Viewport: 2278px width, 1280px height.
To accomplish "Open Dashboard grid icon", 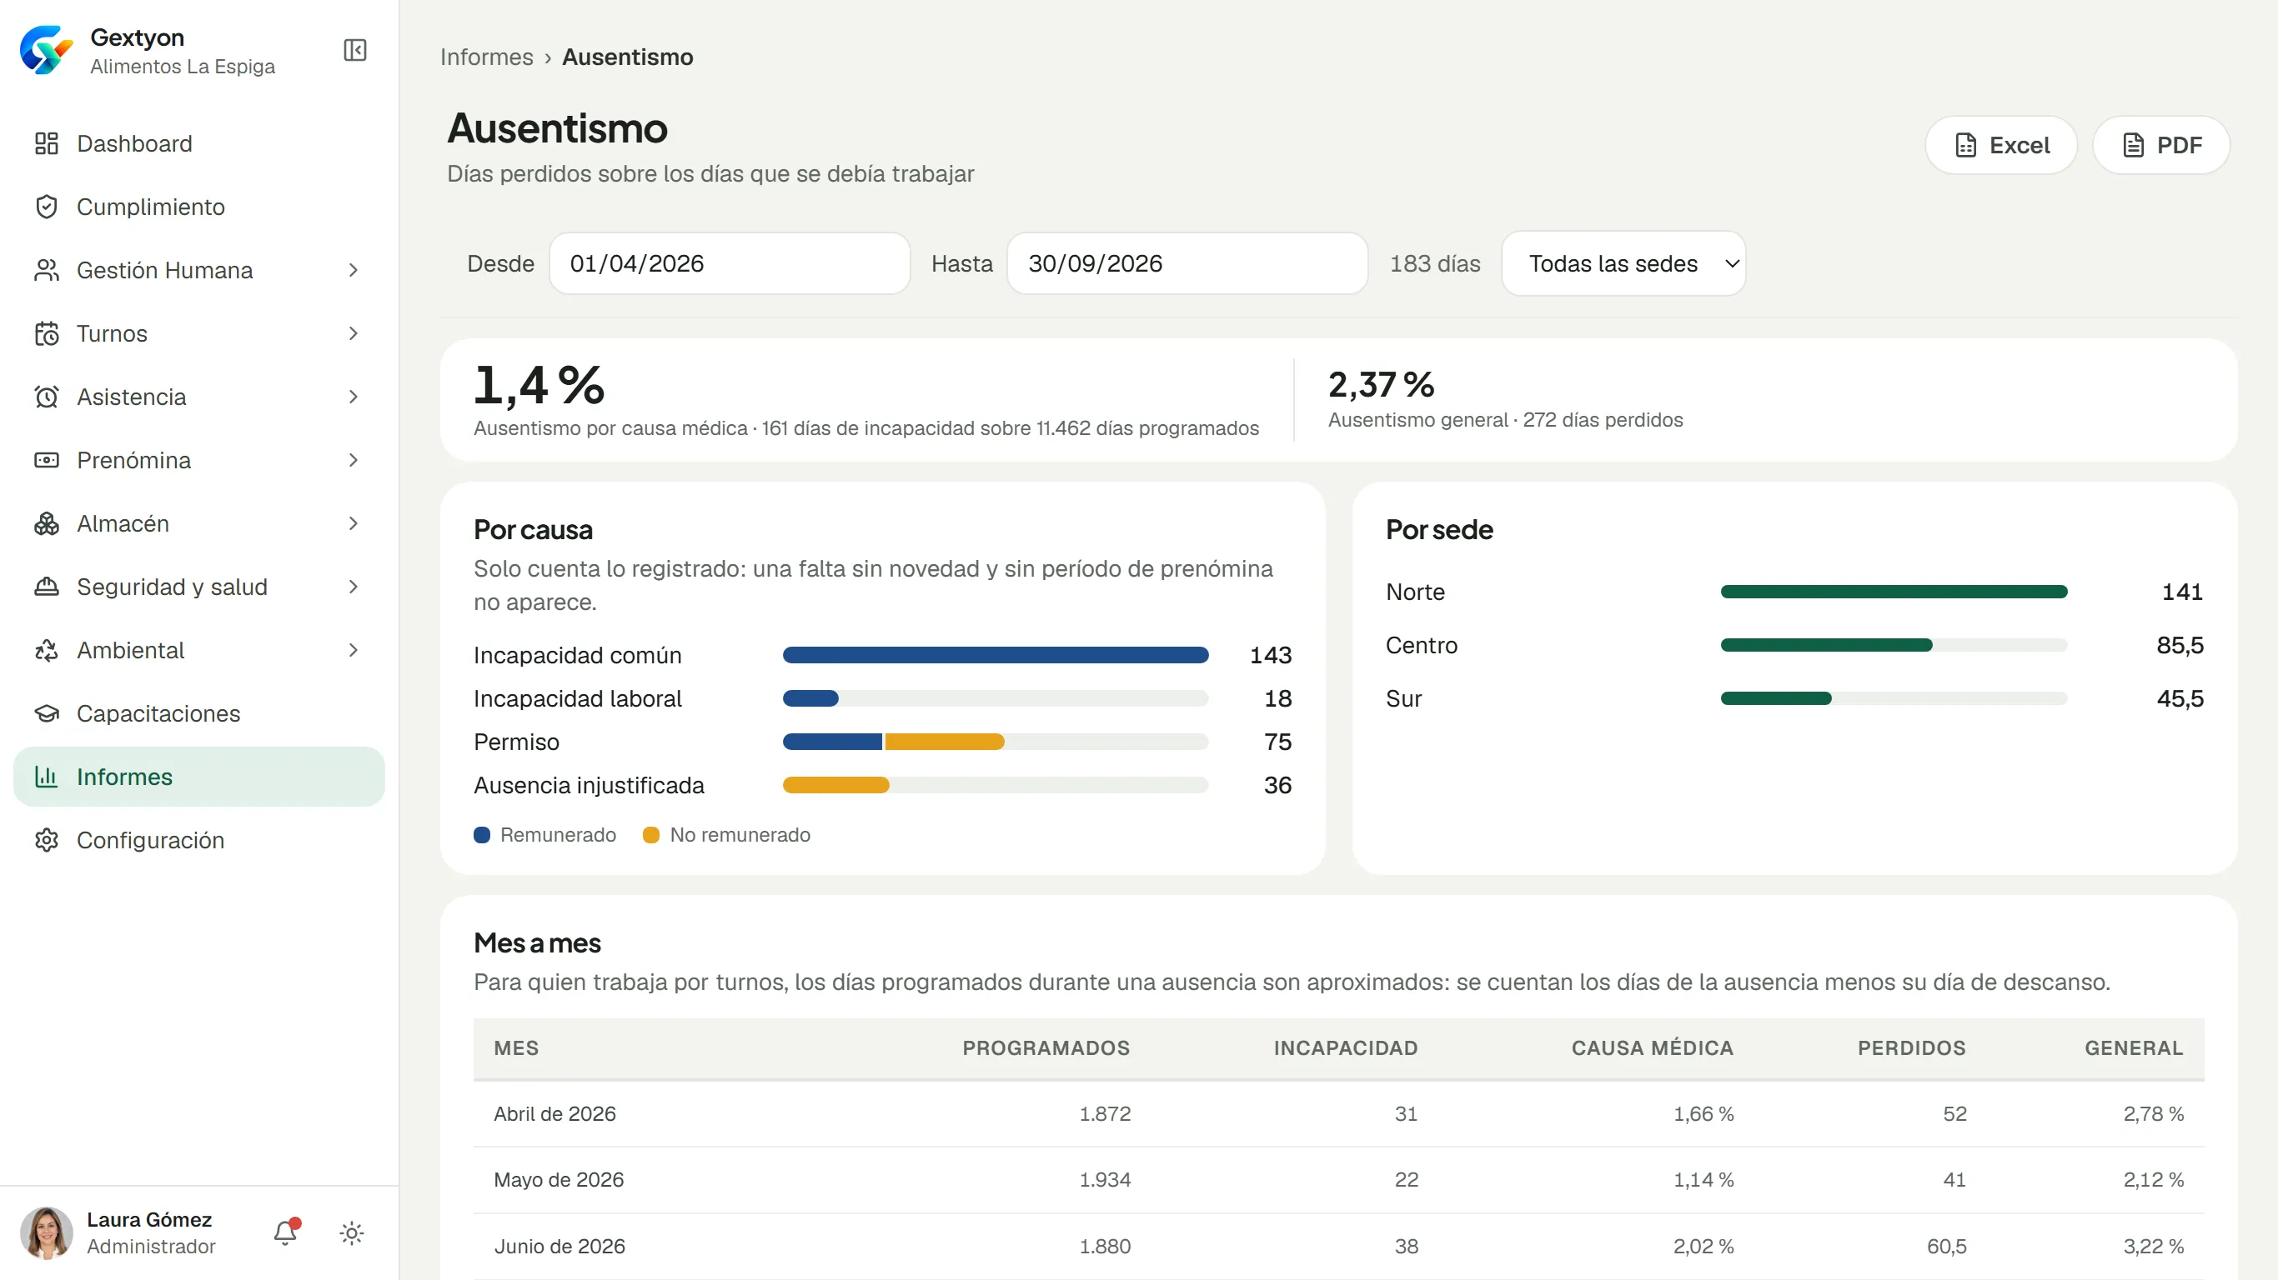I will [x=46, y=143].
